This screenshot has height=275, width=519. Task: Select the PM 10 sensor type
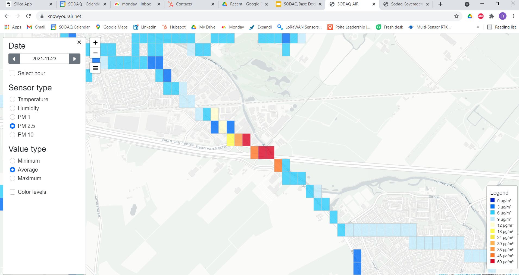coord(12,135)
